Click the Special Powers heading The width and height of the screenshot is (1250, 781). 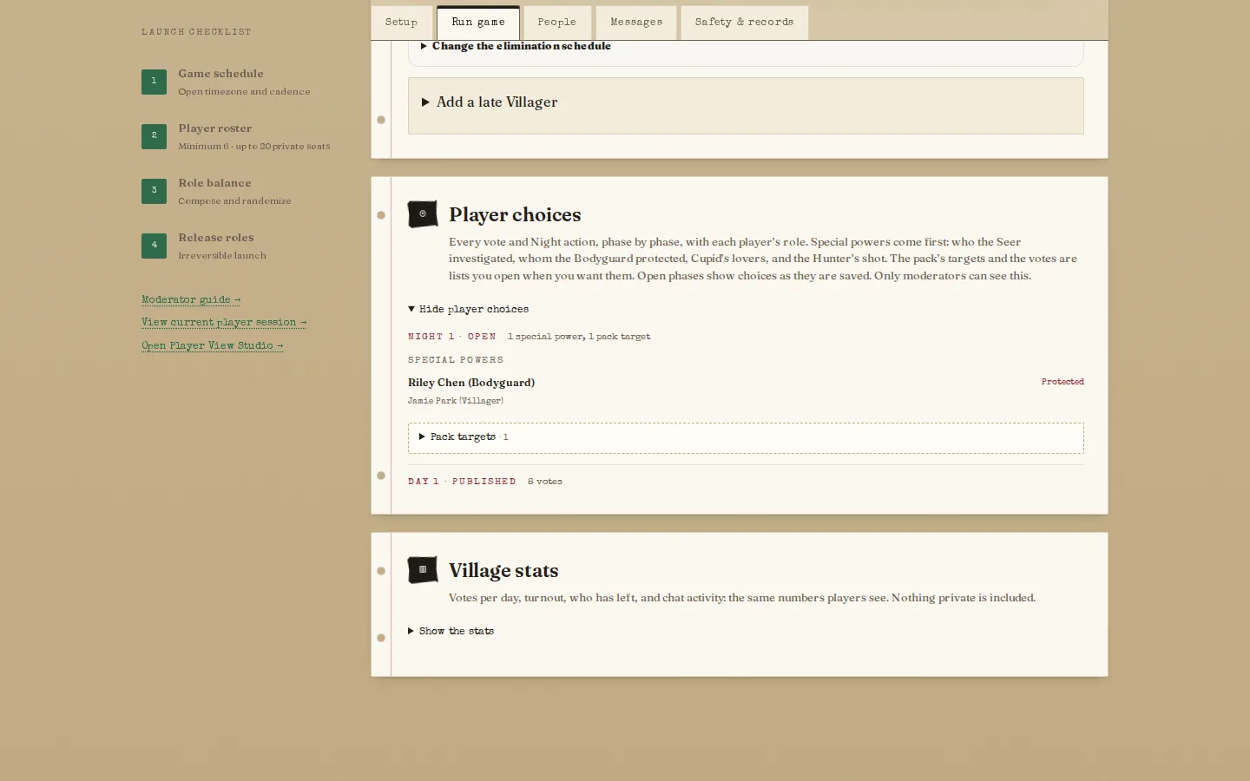[456, 360]
